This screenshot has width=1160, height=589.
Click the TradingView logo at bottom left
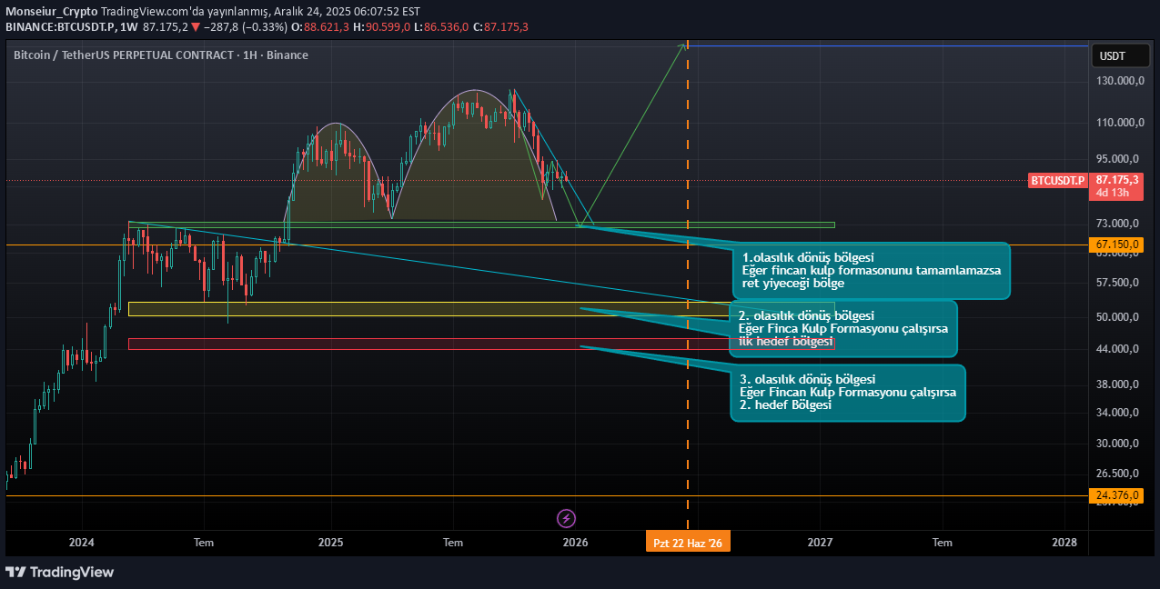[60, 572]
